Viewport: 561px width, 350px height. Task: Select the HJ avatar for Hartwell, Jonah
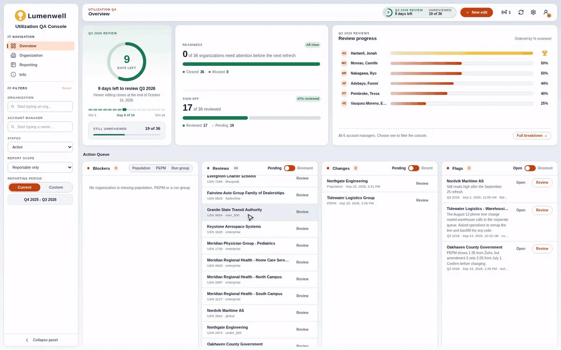point(344,53)
